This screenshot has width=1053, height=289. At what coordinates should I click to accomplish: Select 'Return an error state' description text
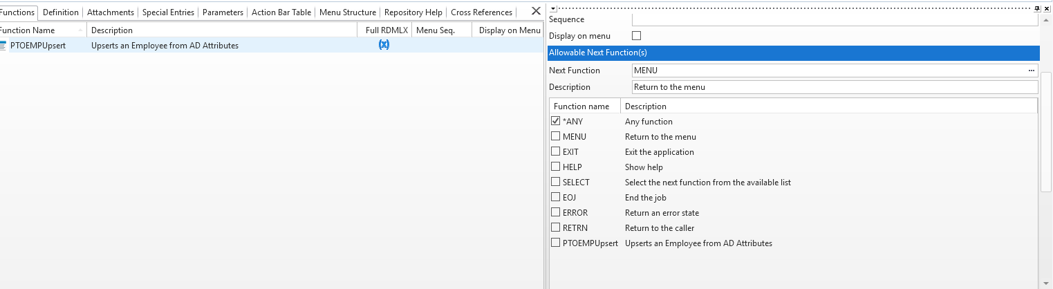[662, 213]
